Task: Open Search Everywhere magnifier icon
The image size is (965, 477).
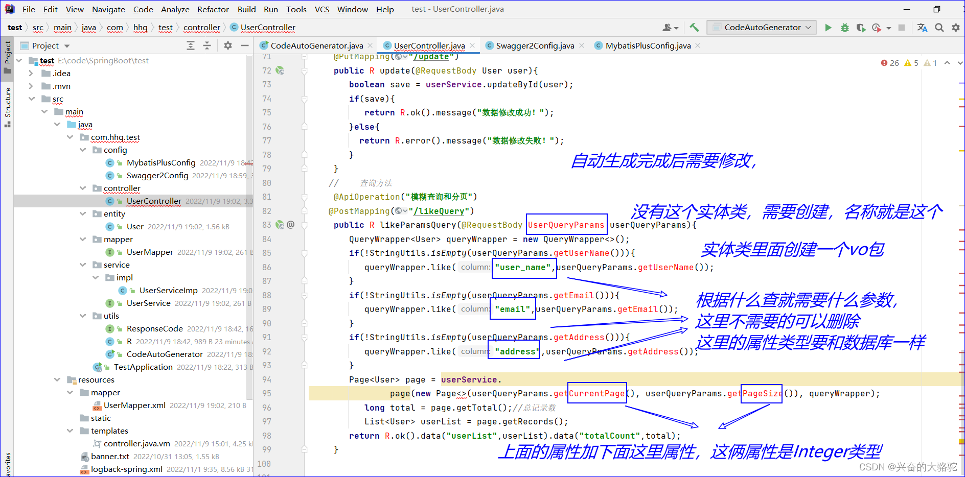Action: [939, 28]
